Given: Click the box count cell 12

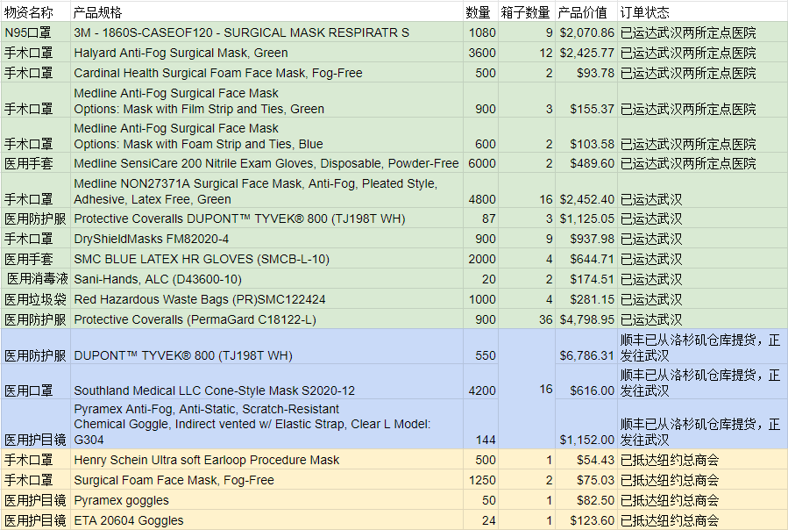Looking at the screenshot, I should tap(527, 53).
